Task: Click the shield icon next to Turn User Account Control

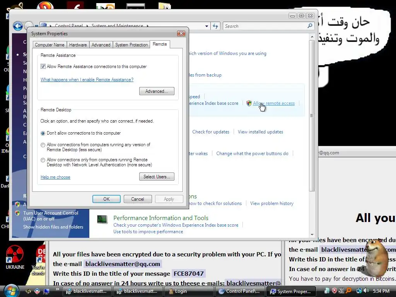Action: coord(17,213)
